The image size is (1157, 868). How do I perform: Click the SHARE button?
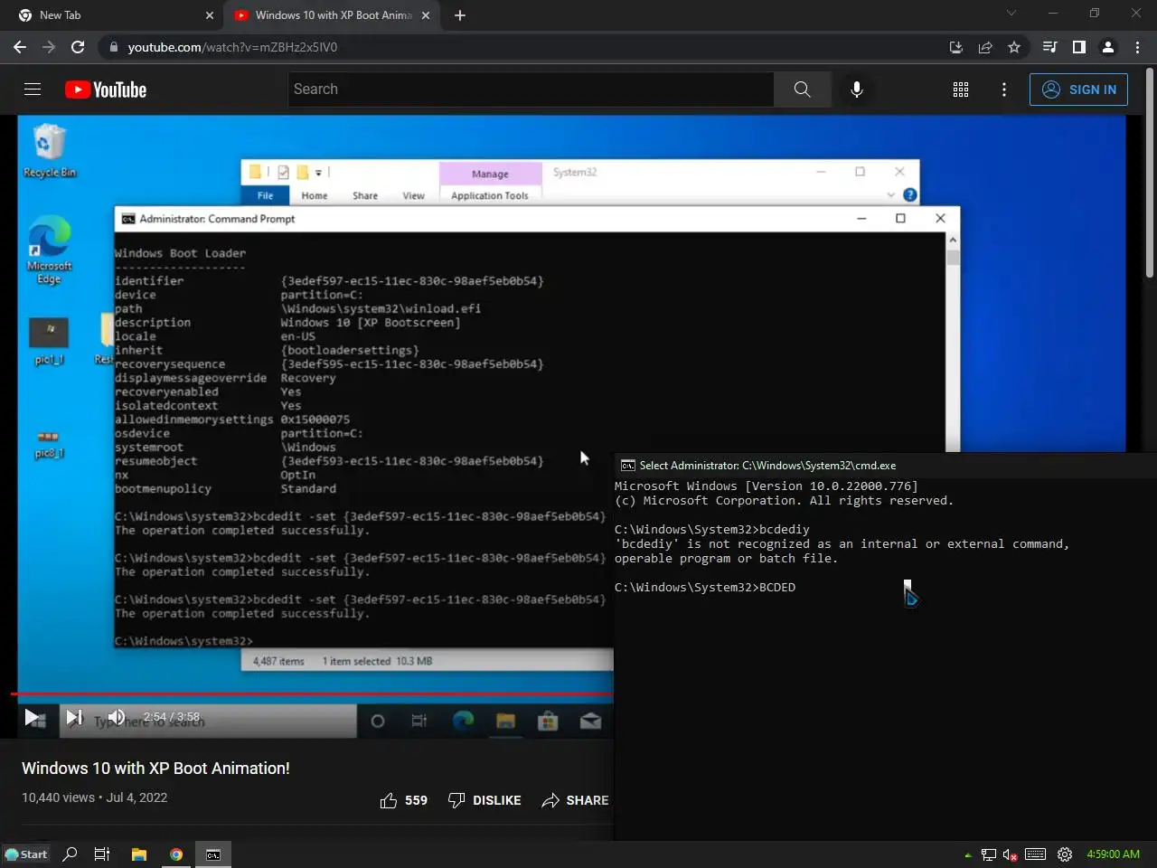point(575,800)
